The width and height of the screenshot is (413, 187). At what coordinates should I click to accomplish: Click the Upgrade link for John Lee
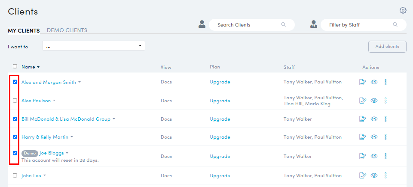(x=220, y=175)
